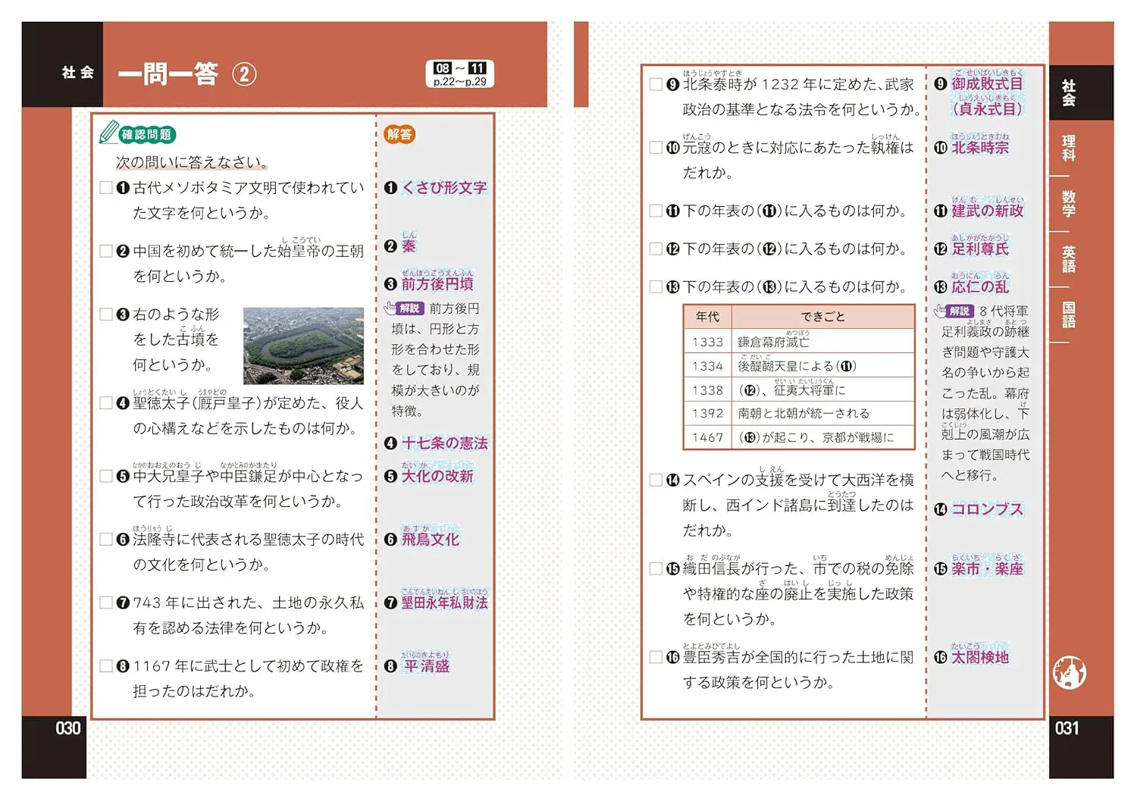Tick the checkbox for question 3 about 古墳
This screenshot has width=1137, height=801.
point(106,314)
